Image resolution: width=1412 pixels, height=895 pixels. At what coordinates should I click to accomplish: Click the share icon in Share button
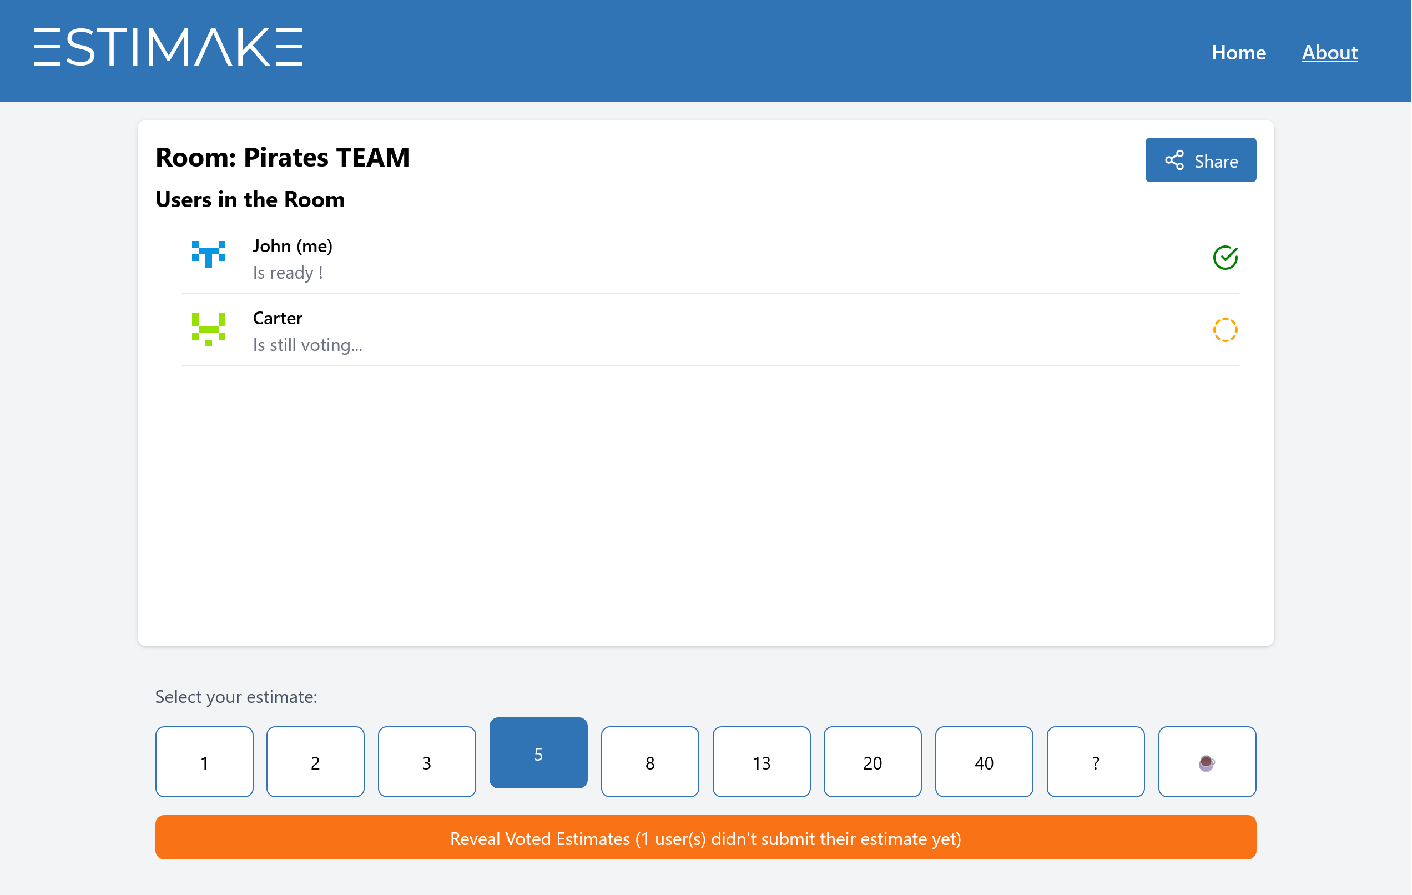1174,160
